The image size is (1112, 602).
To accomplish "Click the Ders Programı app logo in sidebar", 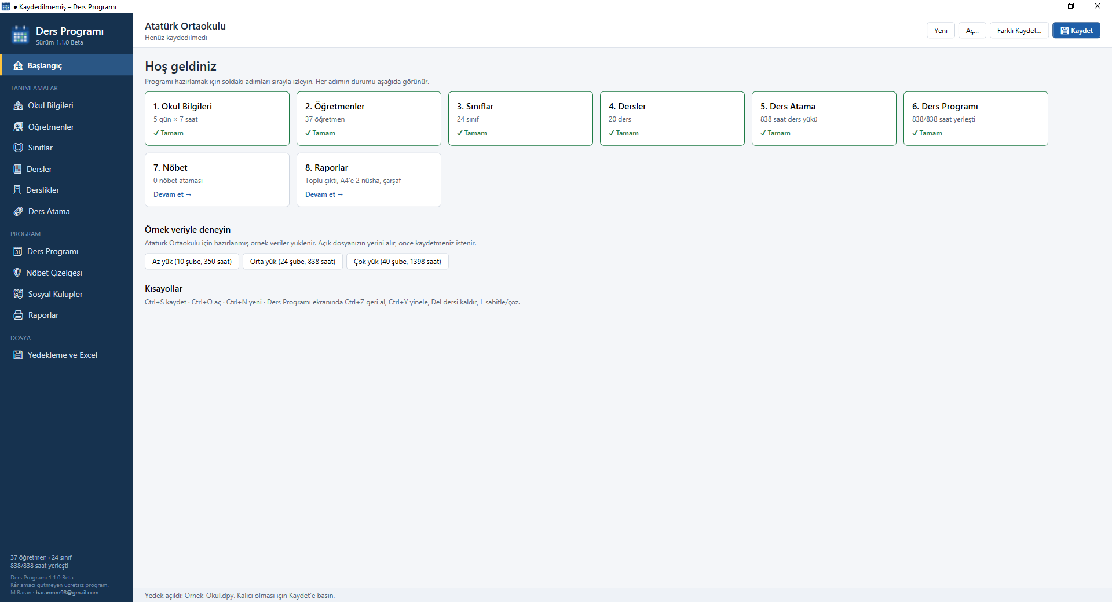I will 20,35.
